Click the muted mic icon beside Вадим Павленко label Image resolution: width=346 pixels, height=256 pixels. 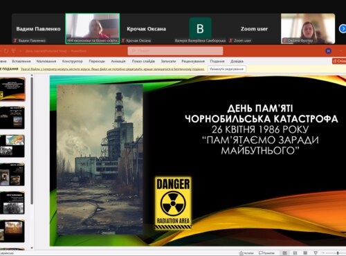click(15, 41)
